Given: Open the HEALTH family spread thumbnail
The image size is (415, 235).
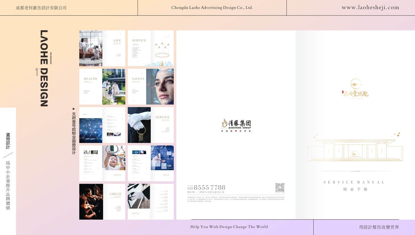Looking at the screenshot, I should coord(102,87).
